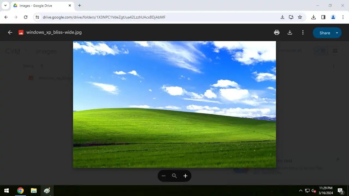Install app icon in address bar
Viewport: 349px width, 196px height.
291,17
